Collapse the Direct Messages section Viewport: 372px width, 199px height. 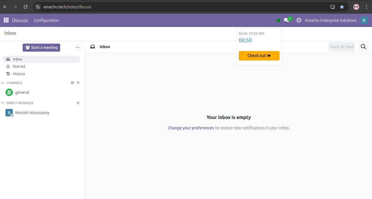[x=3, y=103]
